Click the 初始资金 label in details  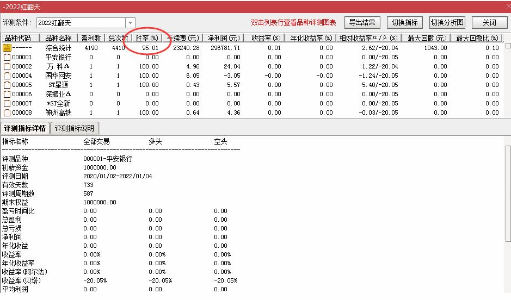[x=15, y=167]
